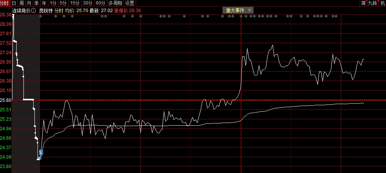Click the 25.23 axis price label
This screenshot has width=386, height=173.
pos(6,119)
